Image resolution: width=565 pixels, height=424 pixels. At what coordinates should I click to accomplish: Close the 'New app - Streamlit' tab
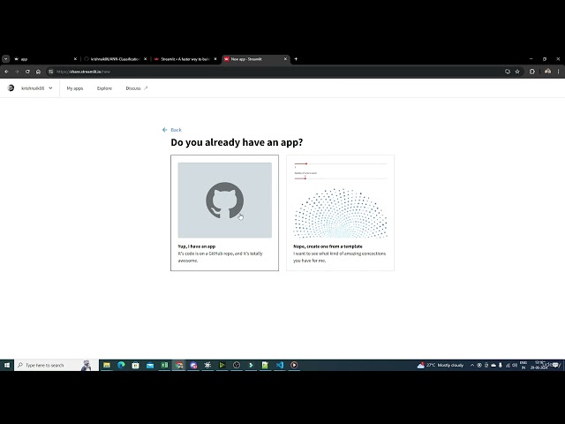(x=285, y=59)
